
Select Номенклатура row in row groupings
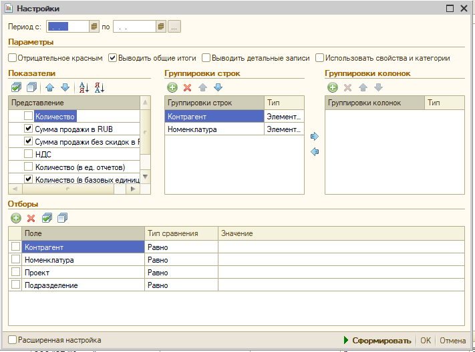tap(214, 129)
